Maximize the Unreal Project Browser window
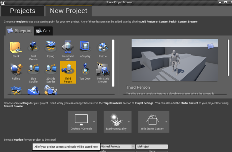This screenshot has height=152, width=232. tap(225, 2)
